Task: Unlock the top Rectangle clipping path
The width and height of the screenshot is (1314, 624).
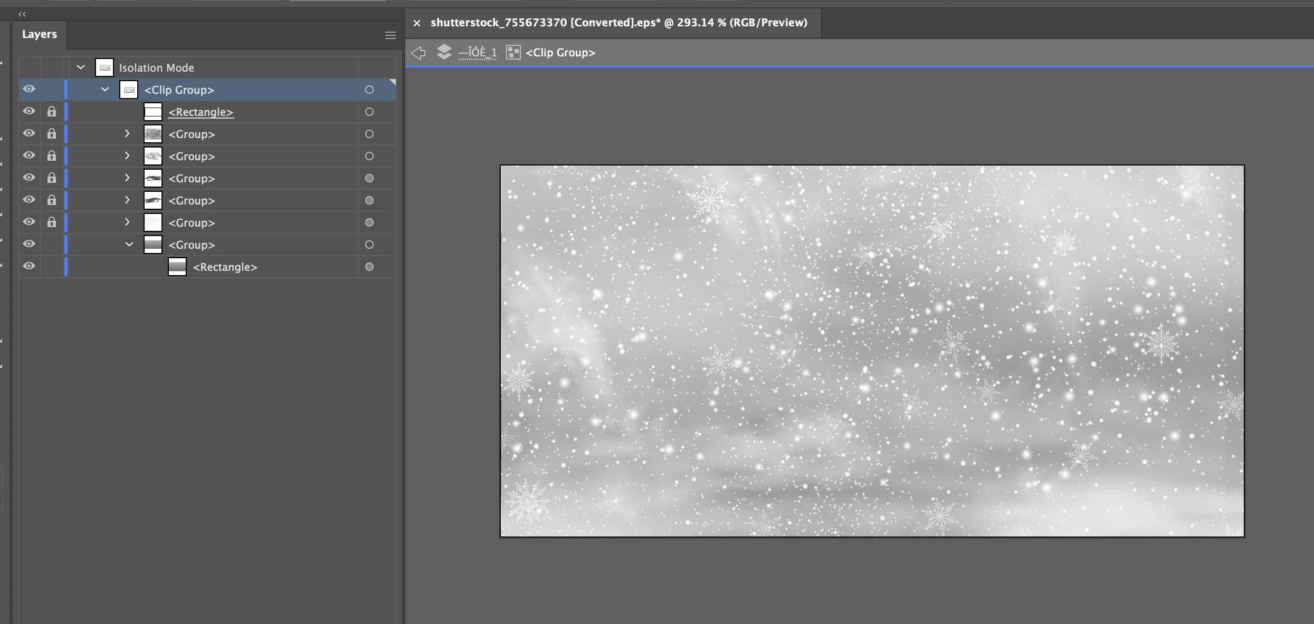Action: (x=51, y=112)
